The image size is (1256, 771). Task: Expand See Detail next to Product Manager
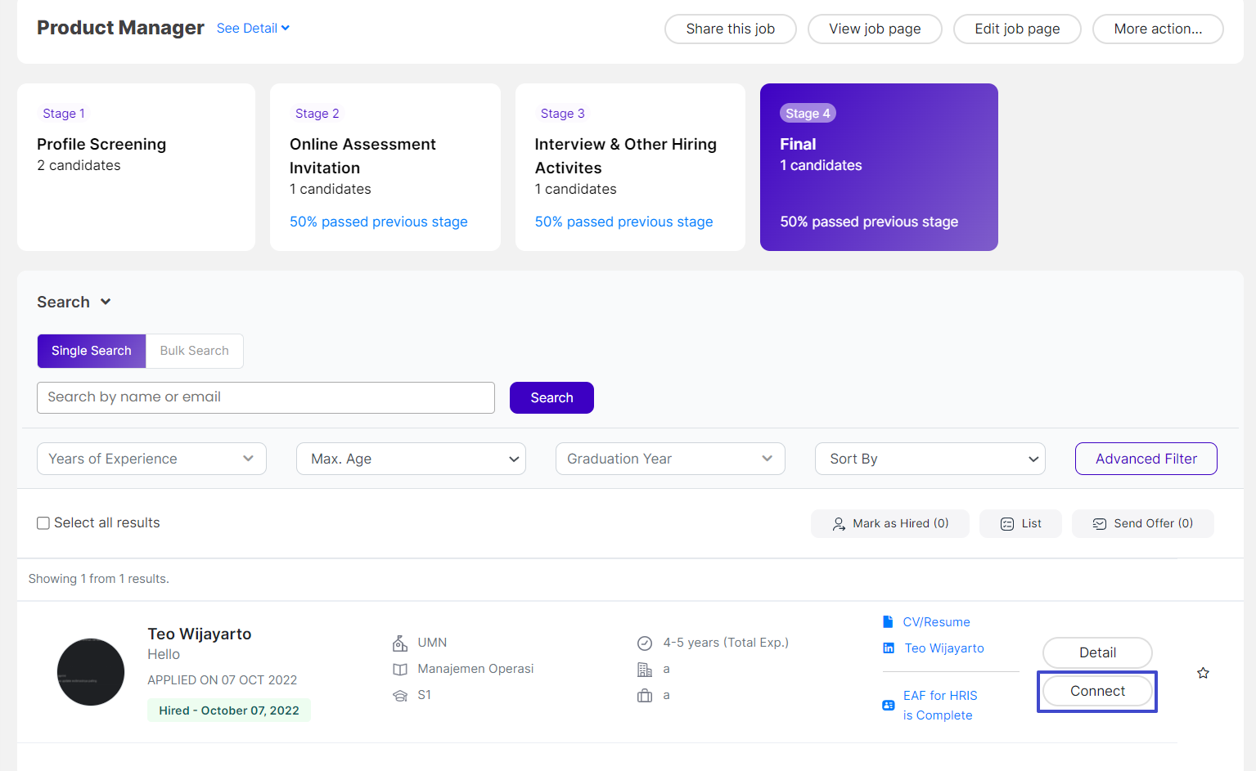pos(253,29)
